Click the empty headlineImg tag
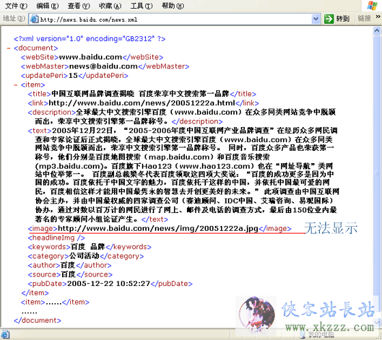The width and height of the screenshot is (382, 340). (56, 238)
